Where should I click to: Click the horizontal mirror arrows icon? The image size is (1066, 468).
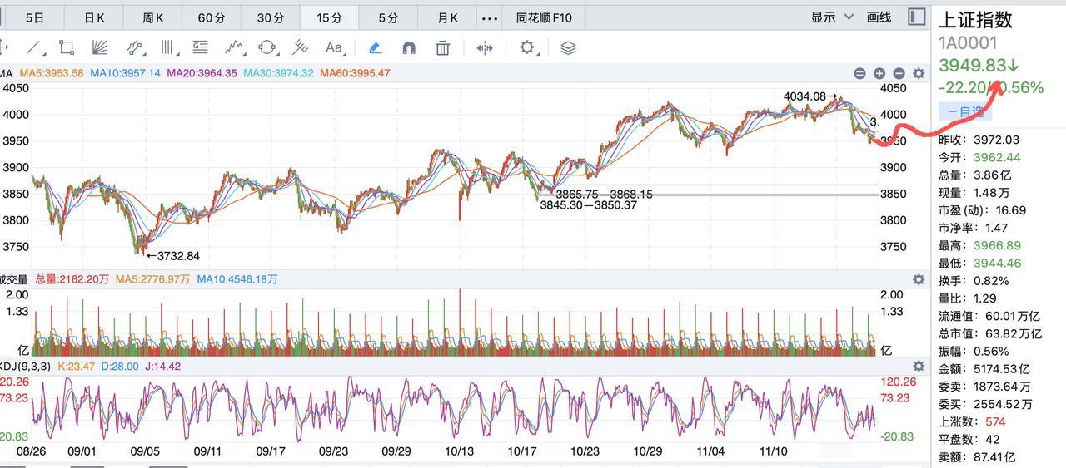[485, 47]
